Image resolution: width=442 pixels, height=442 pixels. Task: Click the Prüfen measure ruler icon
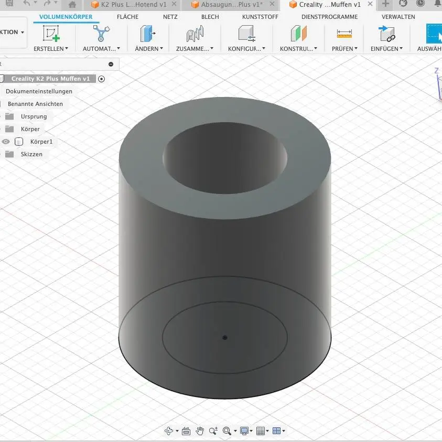344,34
